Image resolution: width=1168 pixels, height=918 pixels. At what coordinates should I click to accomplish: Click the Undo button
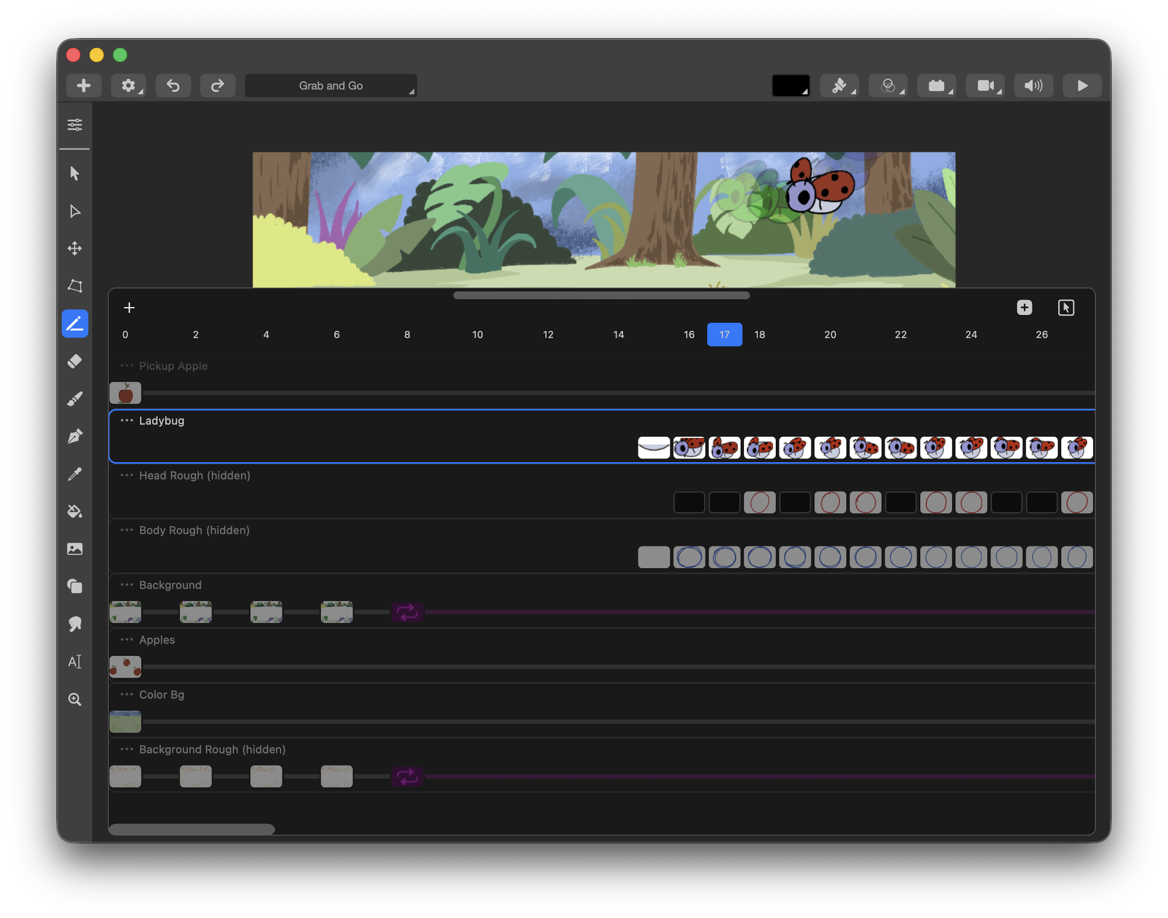coord(173,85)
